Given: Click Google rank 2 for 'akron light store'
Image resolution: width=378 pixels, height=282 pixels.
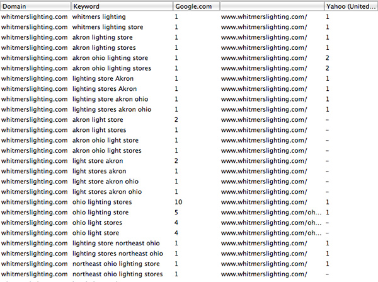Looking at the screenshot, I should pyautogui.click(x=176, y=120).
